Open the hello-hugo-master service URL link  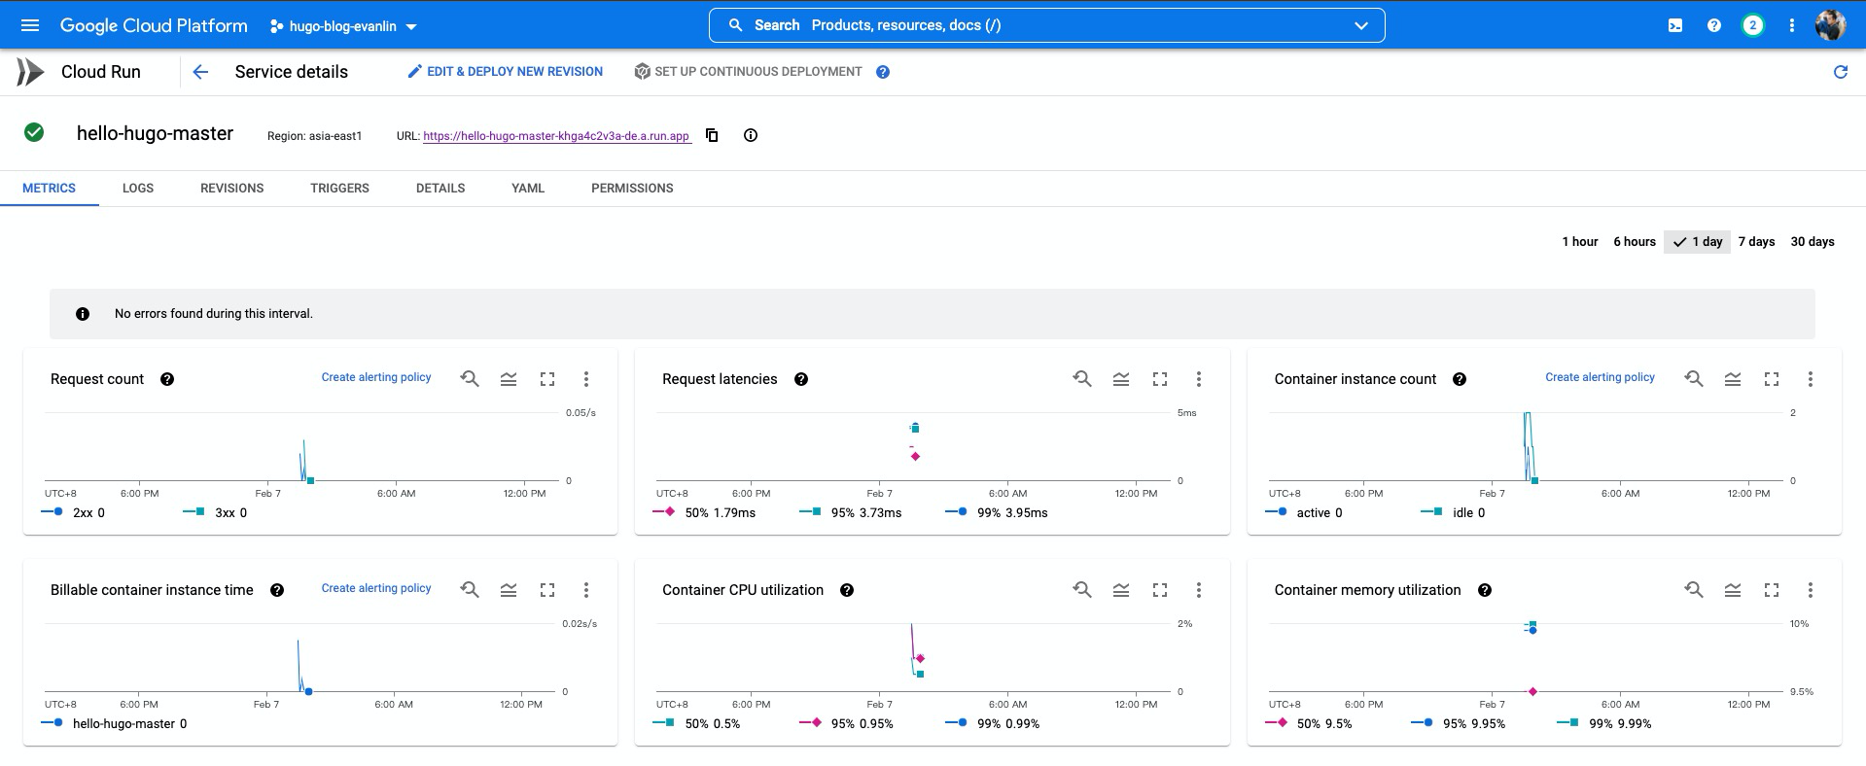point(556,136)
